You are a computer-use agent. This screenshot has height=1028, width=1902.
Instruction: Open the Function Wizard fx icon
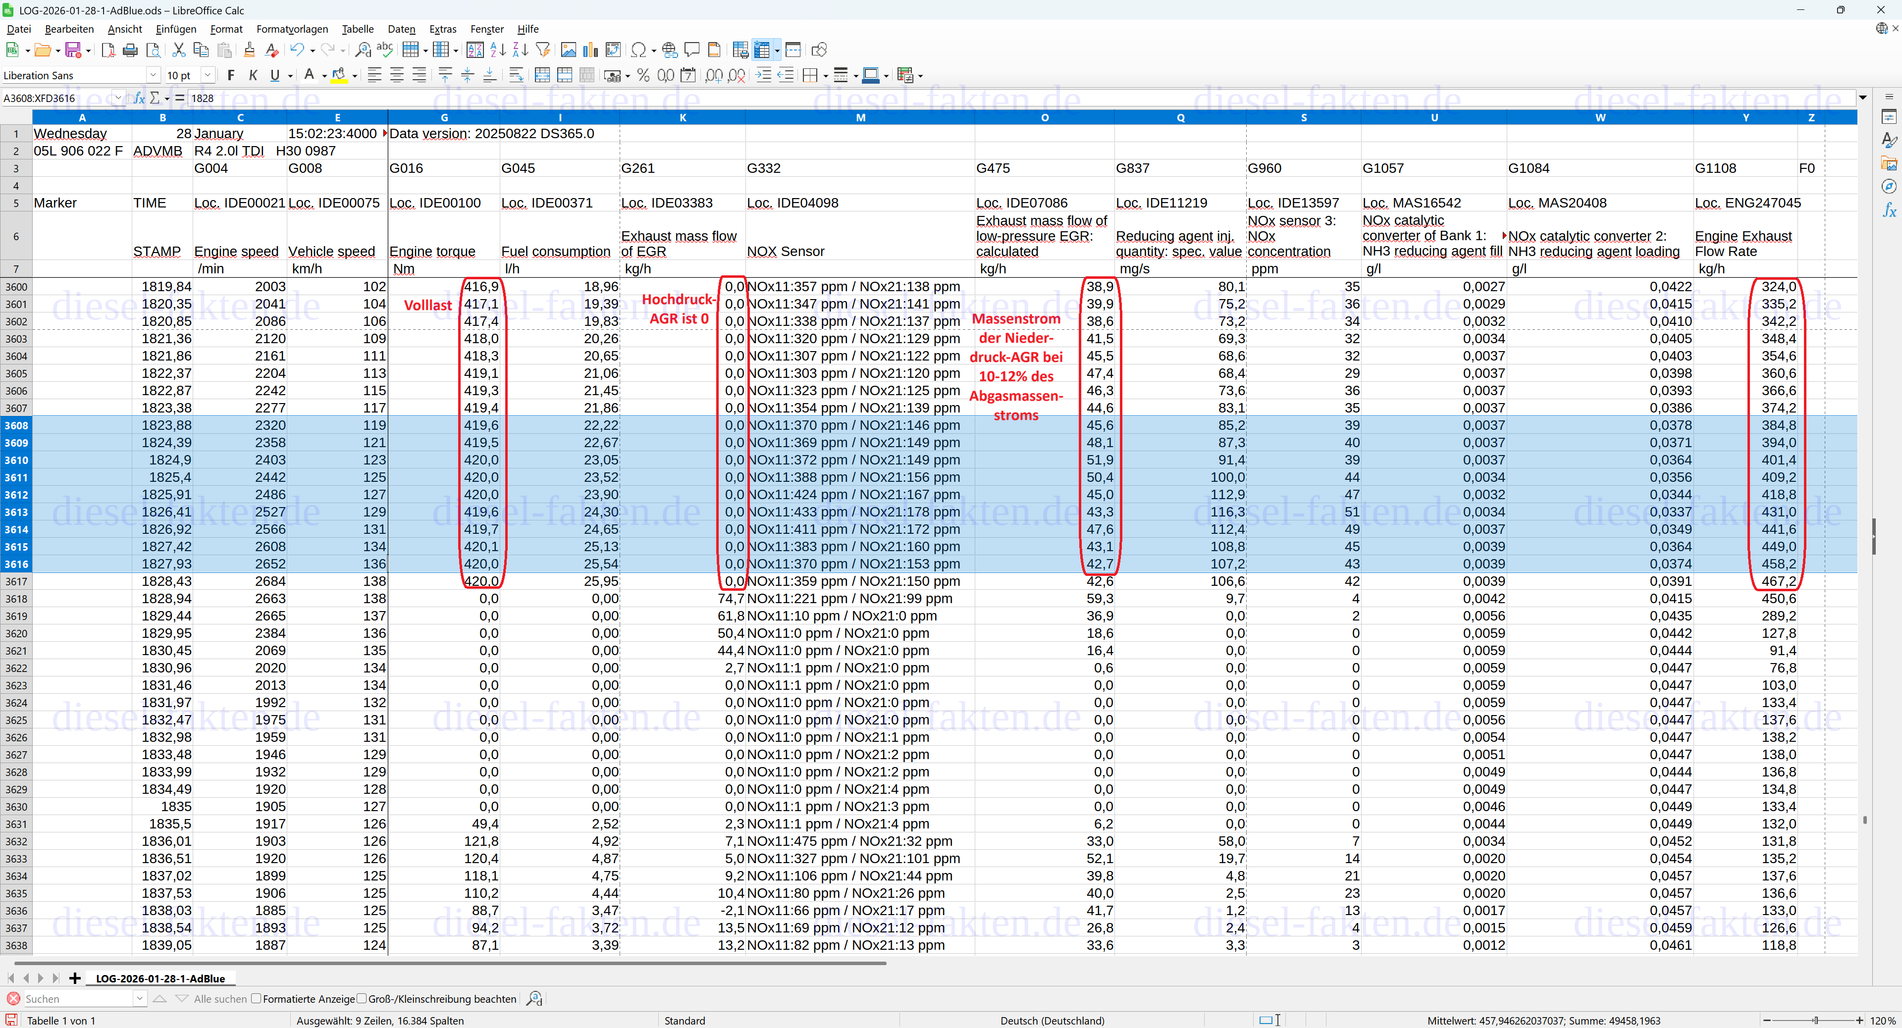click(x=139, y=98)
